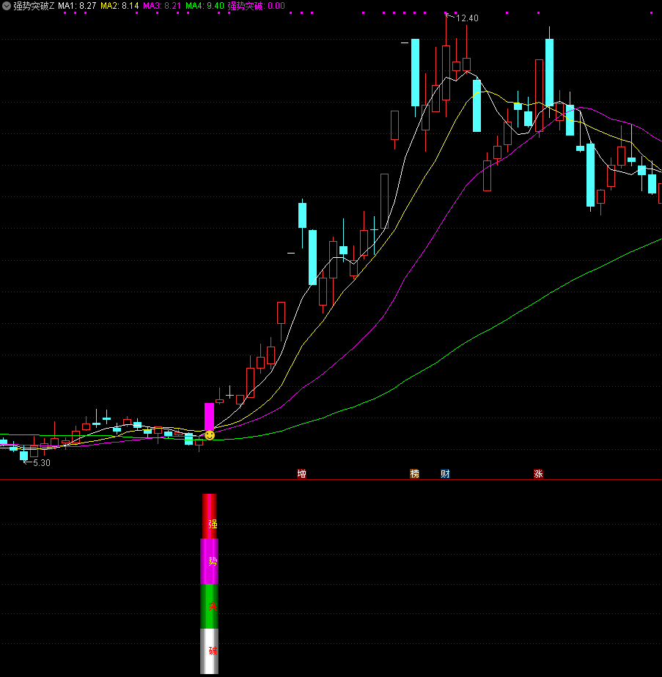Click the red 增 event marker
662x677 pixels.
click(301, 474)
